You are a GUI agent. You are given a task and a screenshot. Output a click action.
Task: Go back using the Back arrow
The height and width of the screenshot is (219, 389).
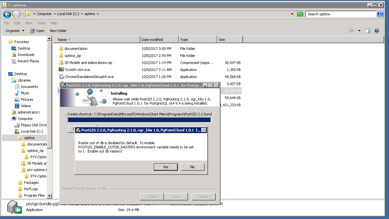pyautogui.click(x=7, y=14)
